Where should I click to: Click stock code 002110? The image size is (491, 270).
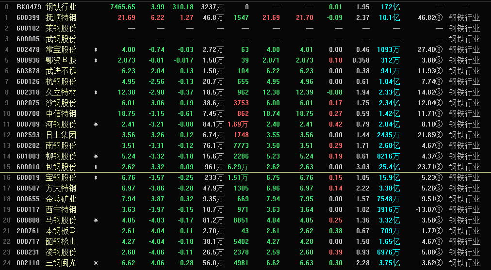[28, 263]
